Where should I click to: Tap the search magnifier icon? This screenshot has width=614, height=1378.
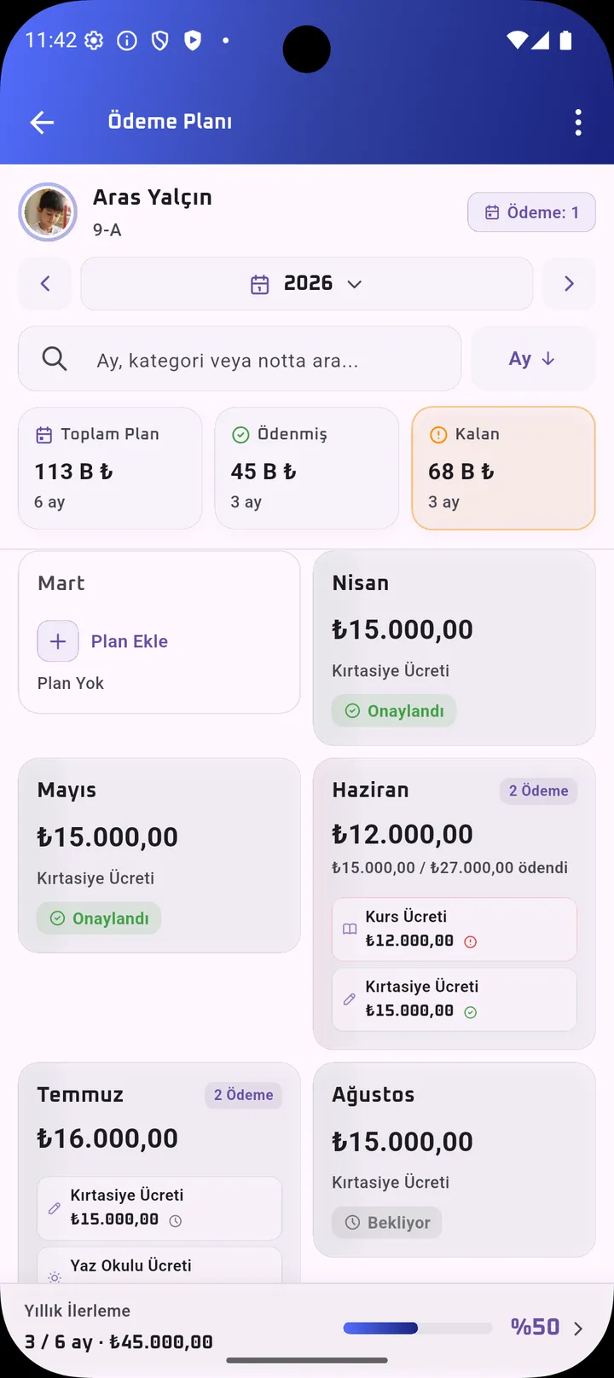(55, 359)
